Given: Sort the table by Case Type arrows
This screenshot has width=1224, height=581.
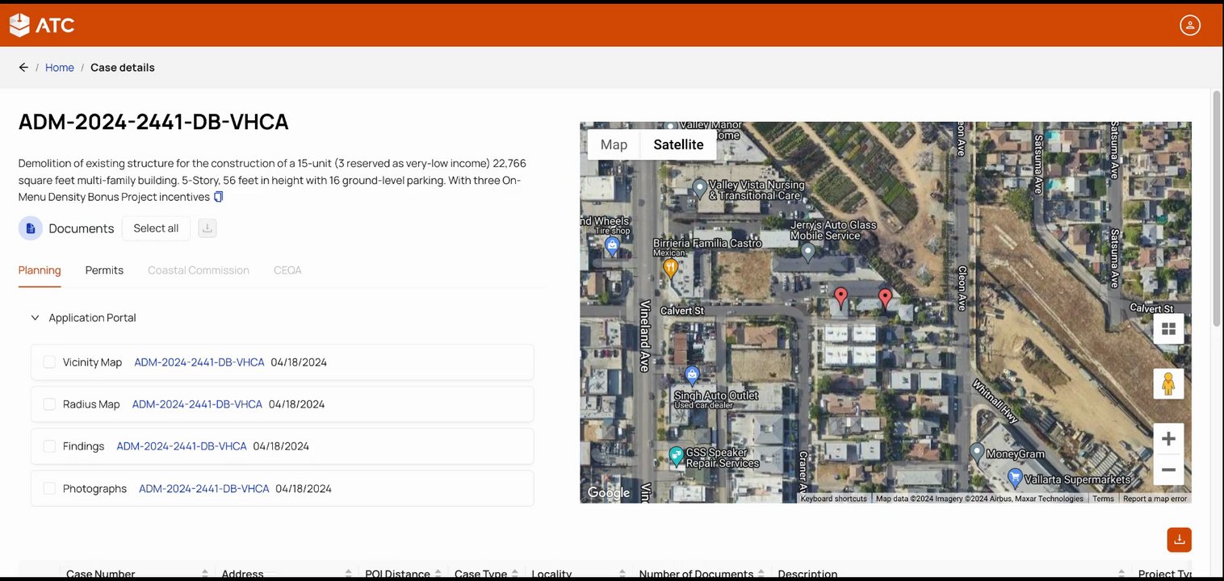Looking at the screenshot, I should [515, 574].
